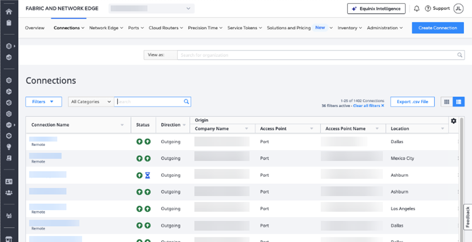Open the Filters dropdown
This screenshot has height=242, width=472.
pos(43,102)
